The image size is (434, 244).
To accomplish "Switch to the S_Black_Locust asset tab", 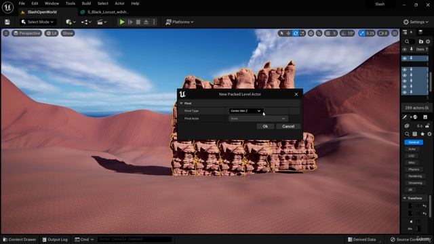I will 107,12.
